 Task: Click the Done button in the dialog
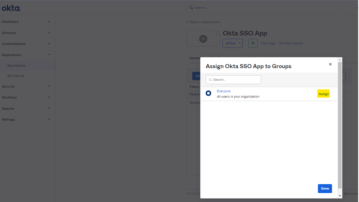coord(325,188)
